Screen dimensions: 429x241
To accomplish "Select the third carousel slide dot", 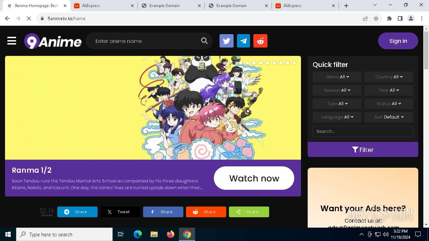I will click(247, 63).
